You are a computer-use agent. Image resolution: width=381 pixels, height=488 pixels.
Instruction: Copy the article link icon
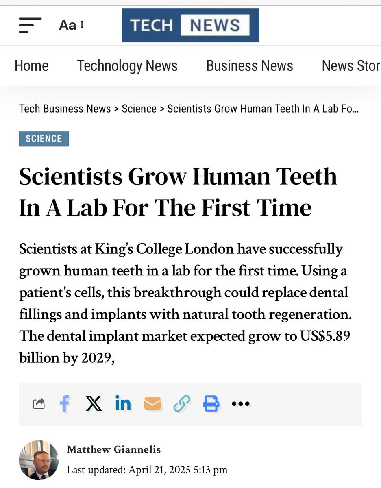(x=182, y=404)
